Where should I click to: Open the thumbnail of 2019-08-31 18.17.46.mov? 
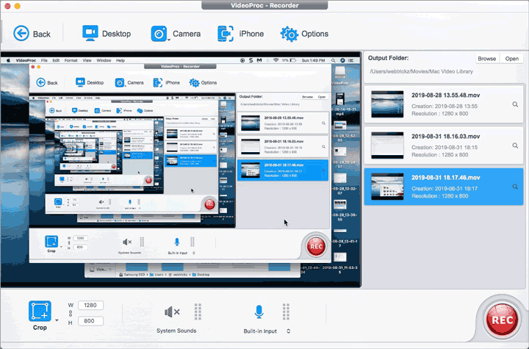pos(387,187)
